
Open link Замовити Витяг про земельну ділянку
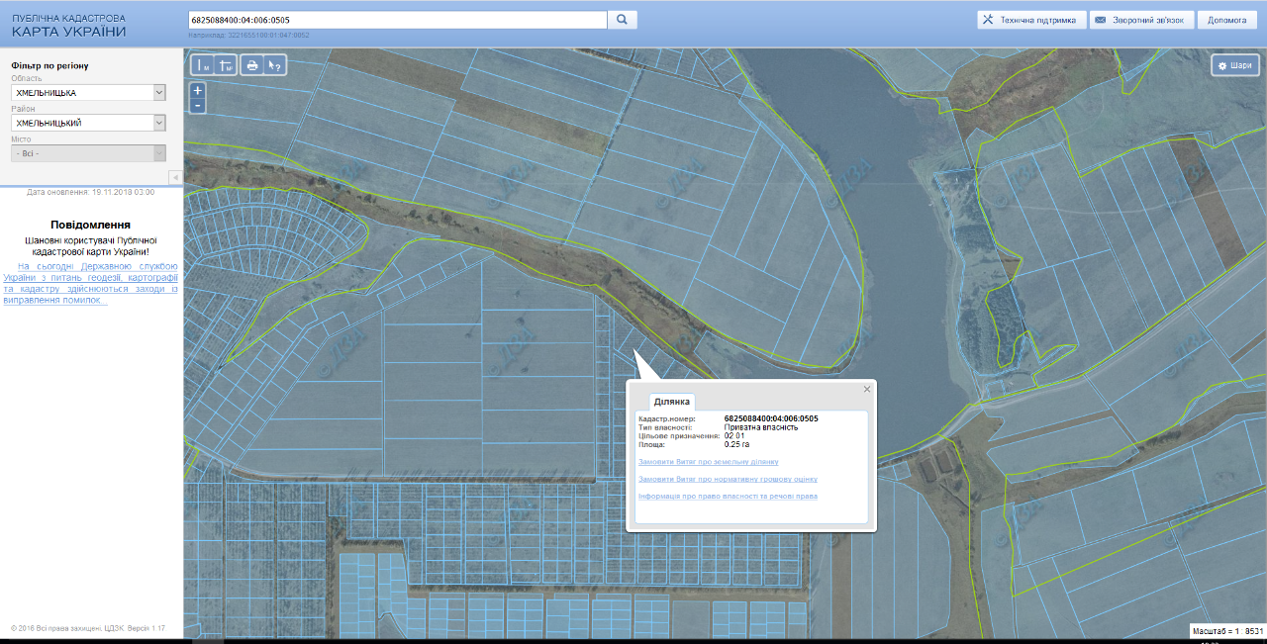708,462
